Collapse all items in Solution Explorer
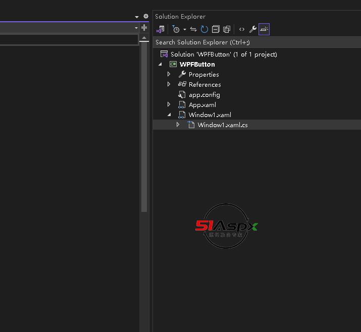Screen dimensions: 361x332 tap(216, 30)
